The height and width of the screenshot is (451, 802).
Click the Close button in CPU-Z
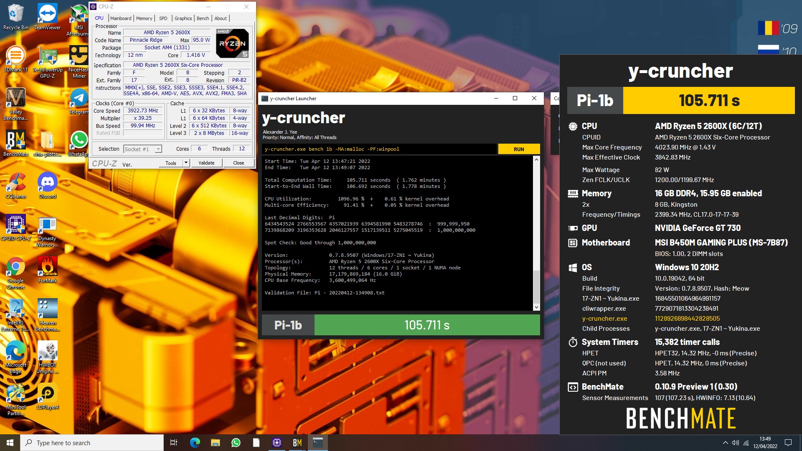(239, 163)
